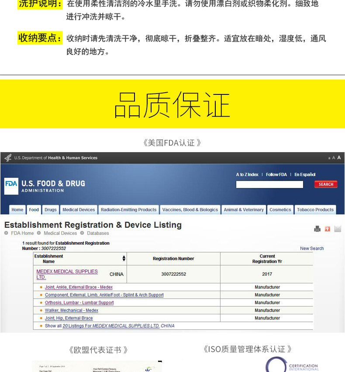Open the Cosmetics tab
345x372 pixels.
click(x=280, y=210)
